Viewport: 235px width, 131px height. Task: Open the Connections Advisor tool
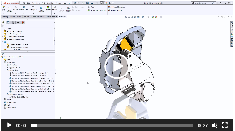[33, 9]
